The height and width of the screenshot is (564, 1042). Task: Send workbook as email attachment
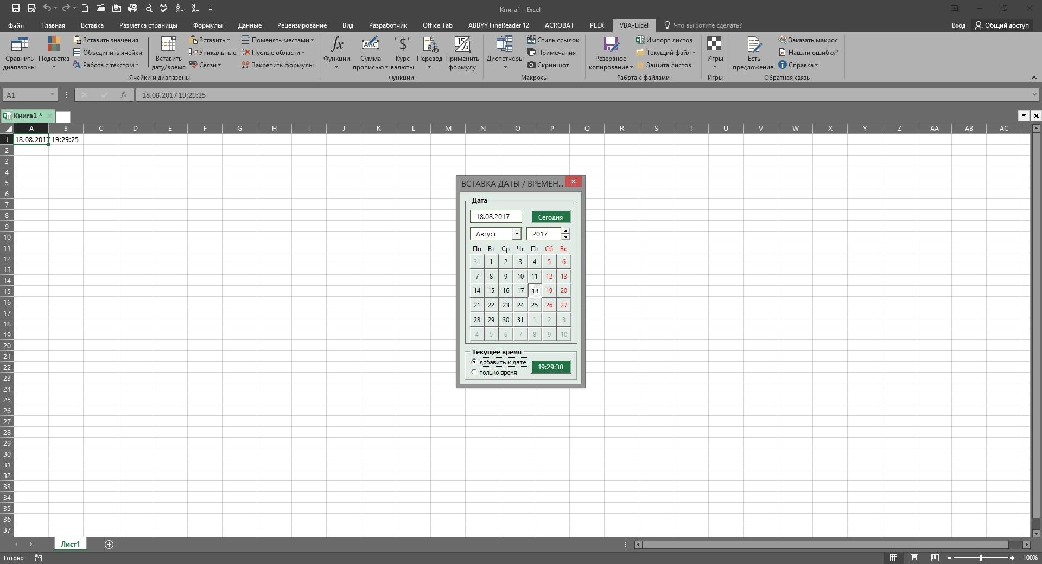[x=117, y=8]
